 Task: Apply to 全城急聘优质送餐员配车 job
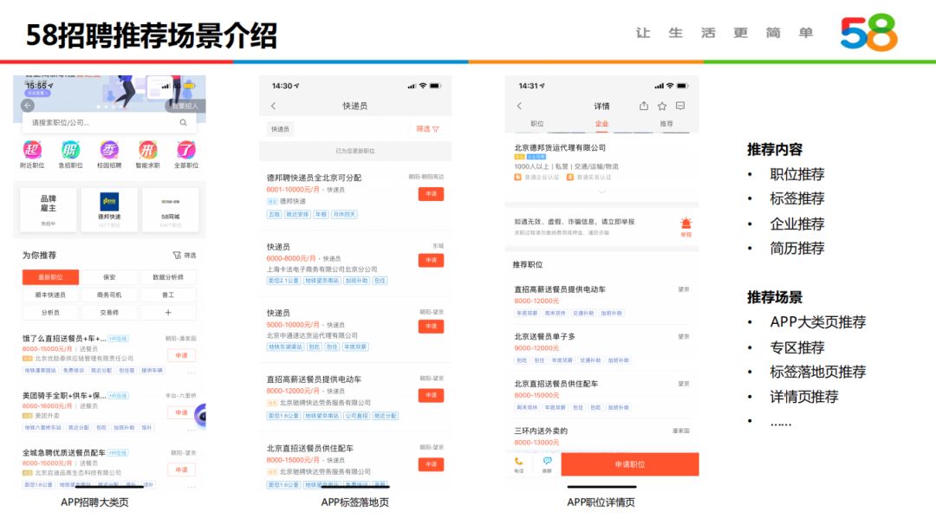[x=181, y=470]
